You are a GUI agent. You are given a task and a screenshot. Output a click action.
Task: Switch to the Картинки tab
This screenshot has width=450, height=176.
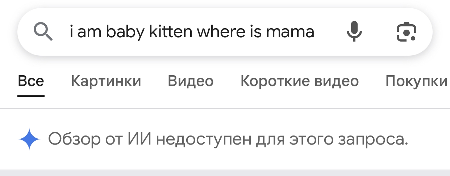tap(106, 81)
